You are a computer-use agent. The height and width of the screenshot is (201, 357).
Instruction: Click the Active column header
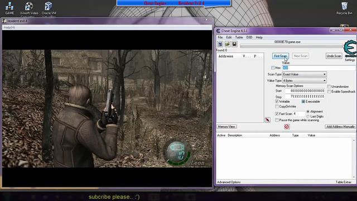pos(221,135)
